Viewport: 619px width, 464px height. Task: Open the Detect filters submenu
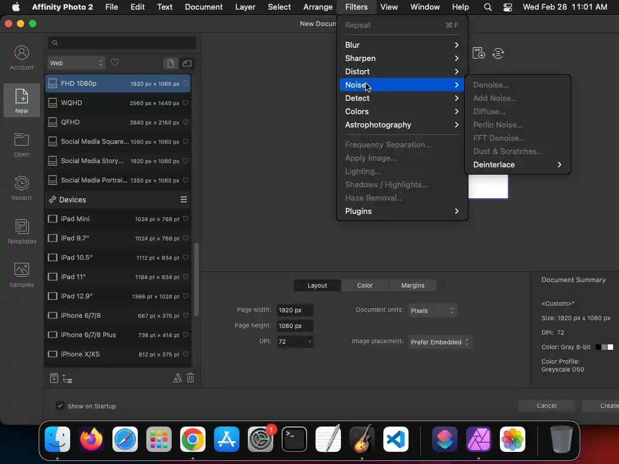click(x=401, y=98)
